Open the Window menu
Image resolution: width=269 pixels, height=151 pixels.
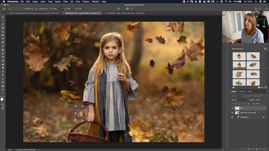pyautogui.click(x=95, y=2)
